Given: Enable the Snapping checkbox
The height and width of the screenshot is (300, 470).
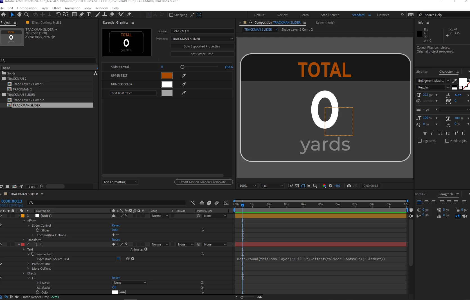Looking at the screenshot, I should tap(171, 15).
